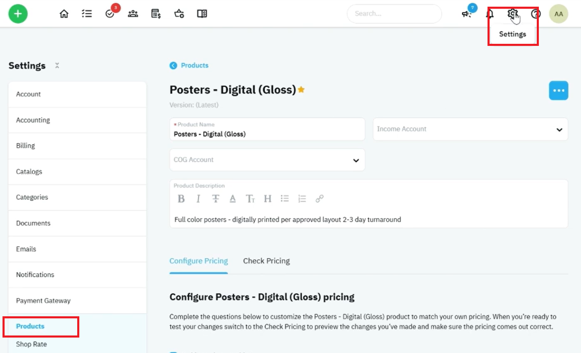Screen dimensions: 581x353
Task: Insert a bulleted list in description
Action: [285, 199]
